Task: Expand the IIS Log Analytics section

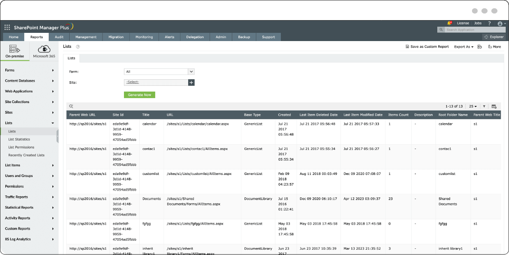Action: pyautogui.click(x=29, y=239)
